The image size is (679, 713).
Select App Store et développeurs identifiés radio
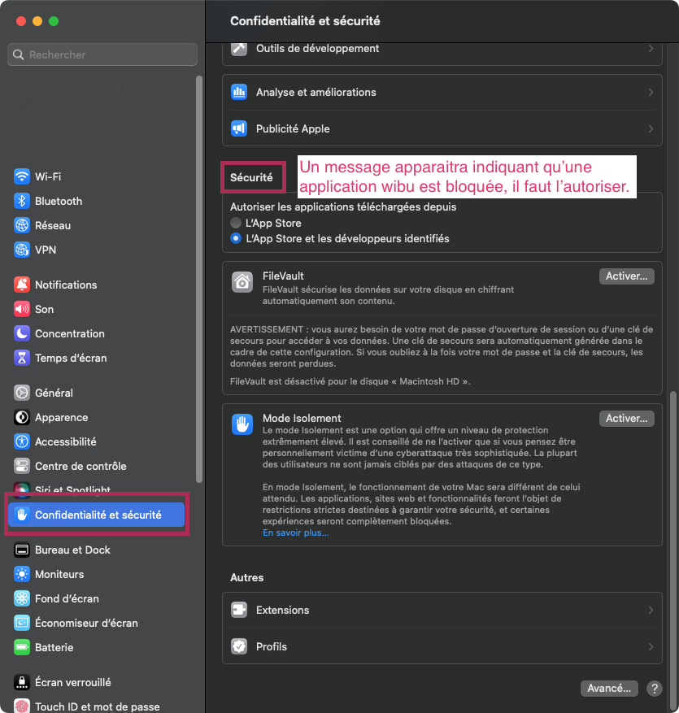236,238
